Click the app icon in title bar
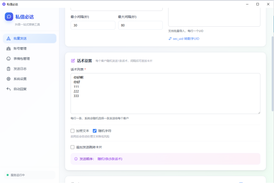This screenshot has width=274, height=183. 4,4
